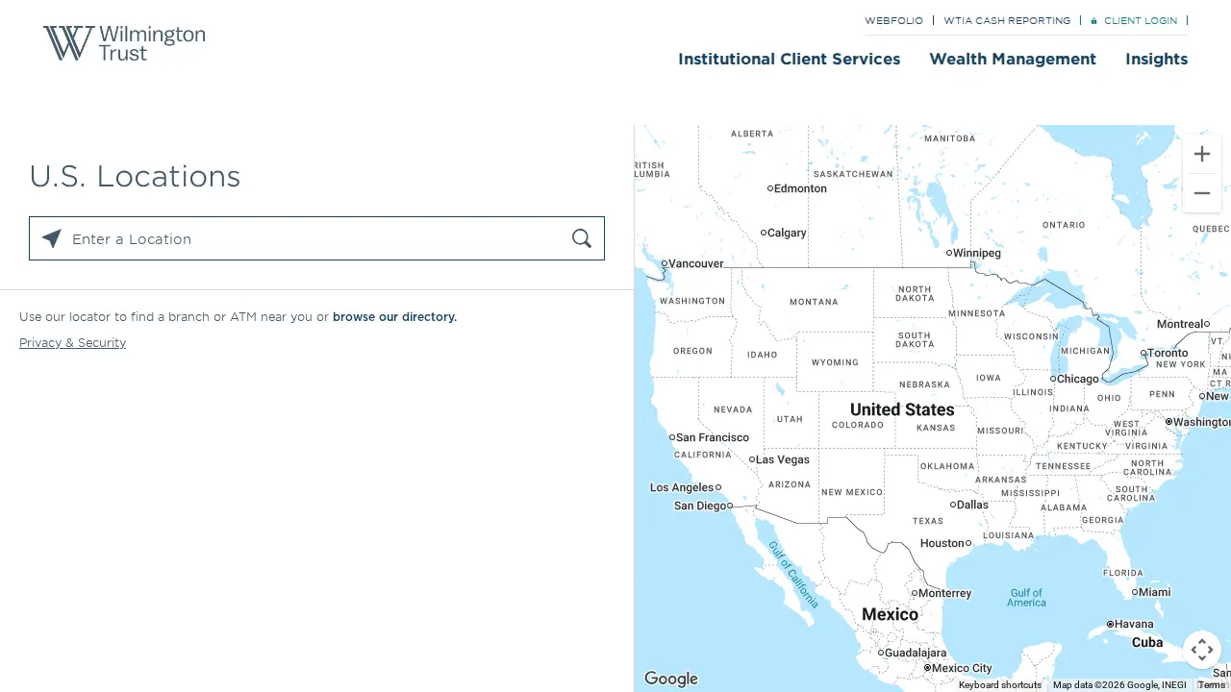1231x692 pixels.
Task: Open Wealth Management menu
Action: [1013, 59]
